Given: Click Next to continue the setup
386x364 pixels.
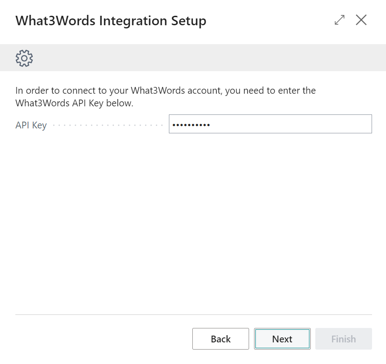Looking at the screenshot, I should 282,339.
